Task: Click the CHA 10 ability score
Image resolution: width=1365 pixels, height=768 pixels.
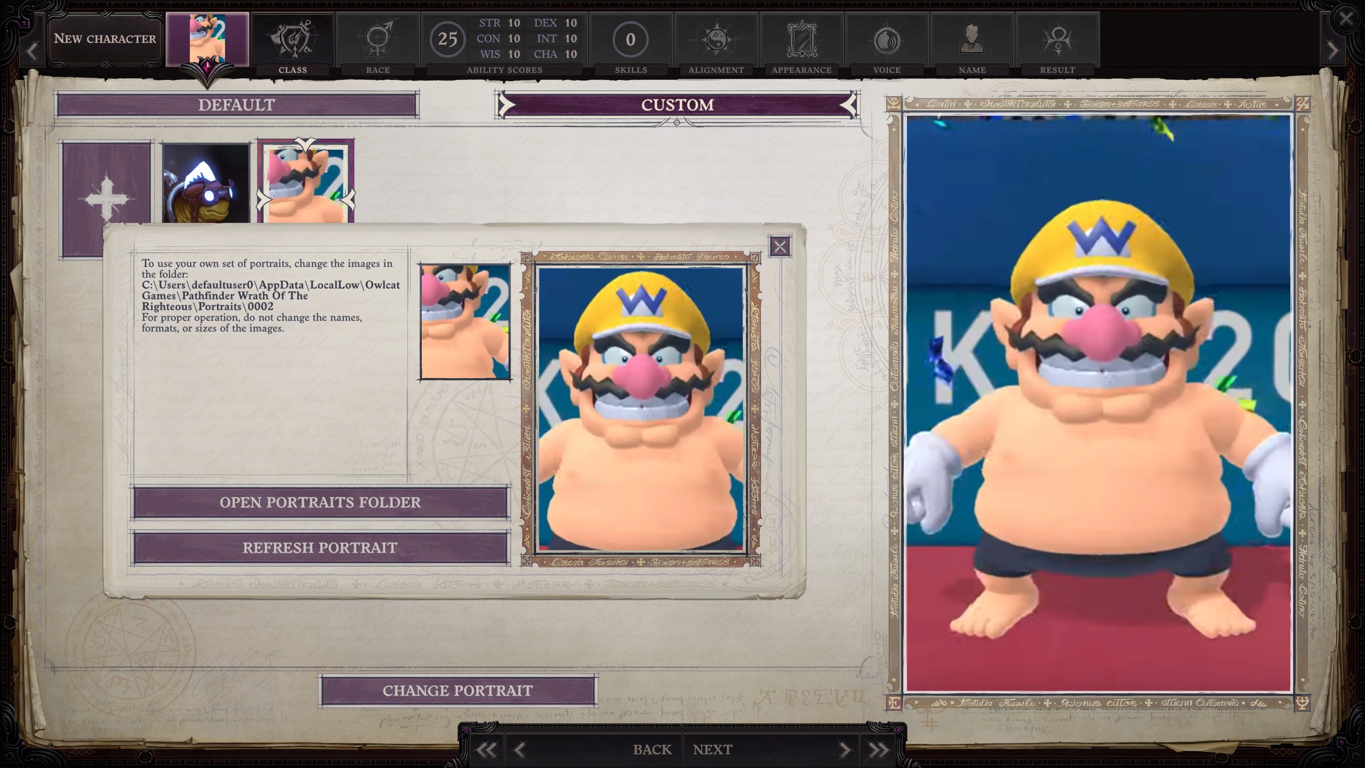Action: pyautogui.click(x=556, y=54)
